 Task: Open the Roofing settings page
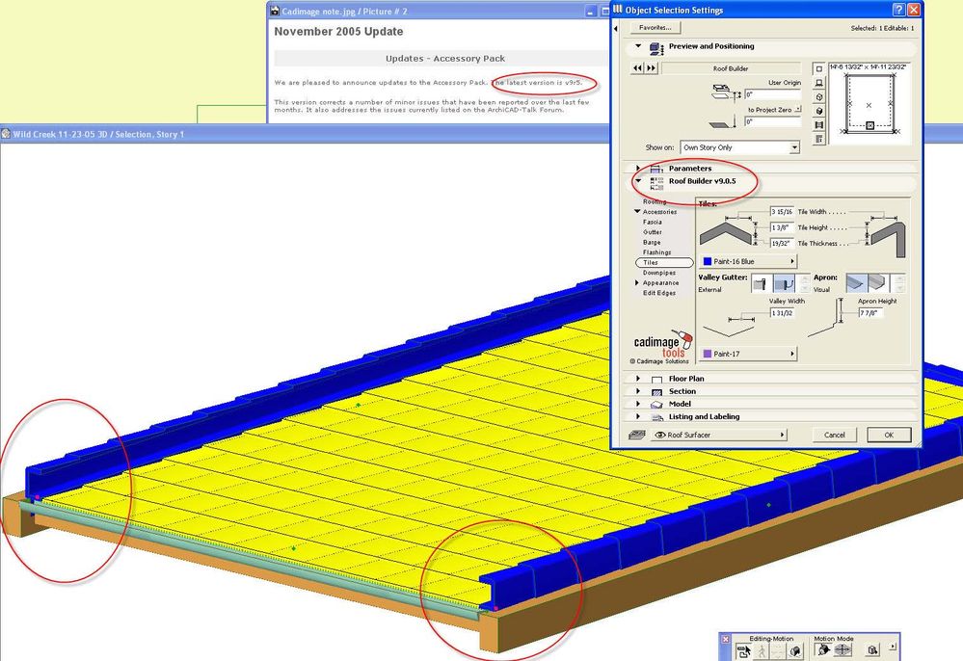(x=655, y=201)
